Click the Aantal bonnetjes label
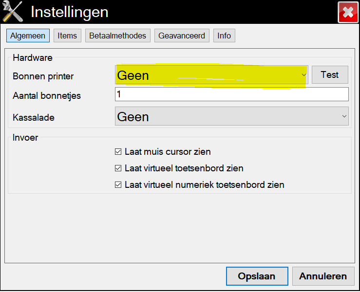 point(47,96)
